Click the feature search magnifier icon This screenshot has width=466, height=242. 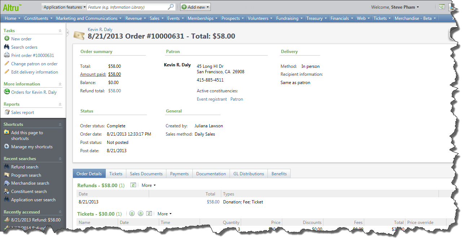pyautogui.click(x=171, y=7)
